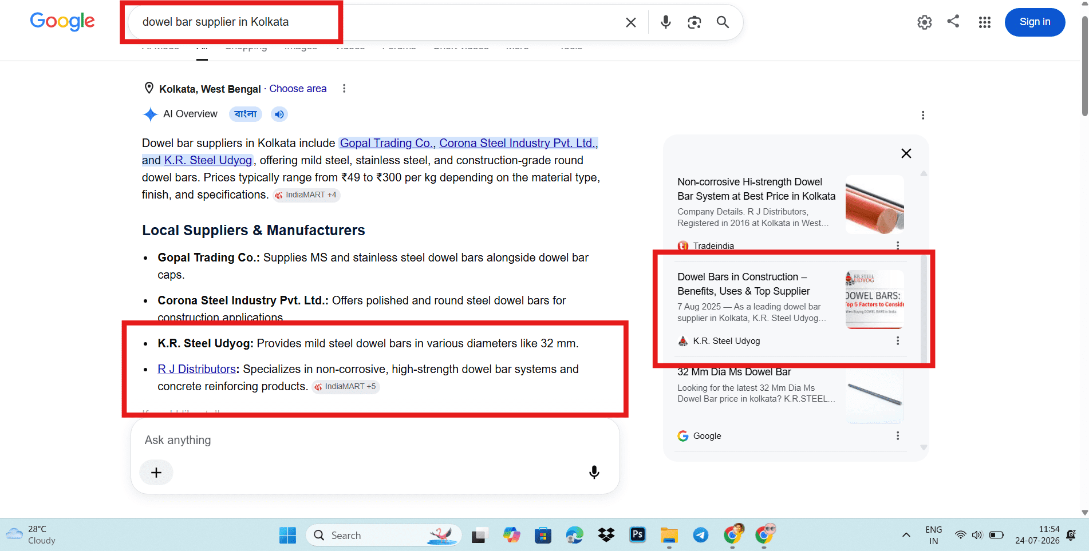Click the Google logo
The width and height of the screenshot is (1089, 551).
(x=62, y=22)
